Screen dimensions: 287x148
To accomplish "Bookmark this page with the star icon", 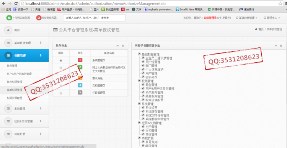I will (280, 3).
